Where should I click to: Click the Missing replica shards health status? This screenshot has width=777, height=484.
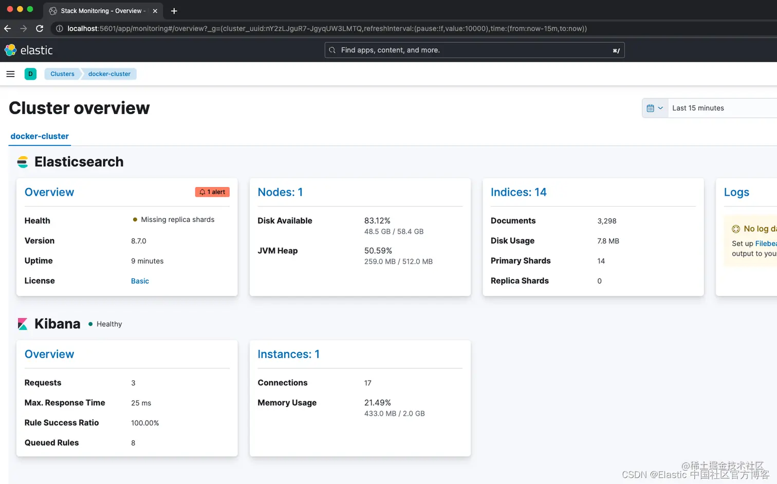173,219
